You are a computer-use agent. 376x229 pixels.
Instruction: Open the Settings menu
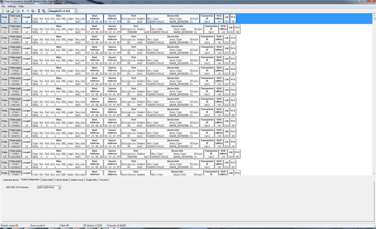coord(12,6)
